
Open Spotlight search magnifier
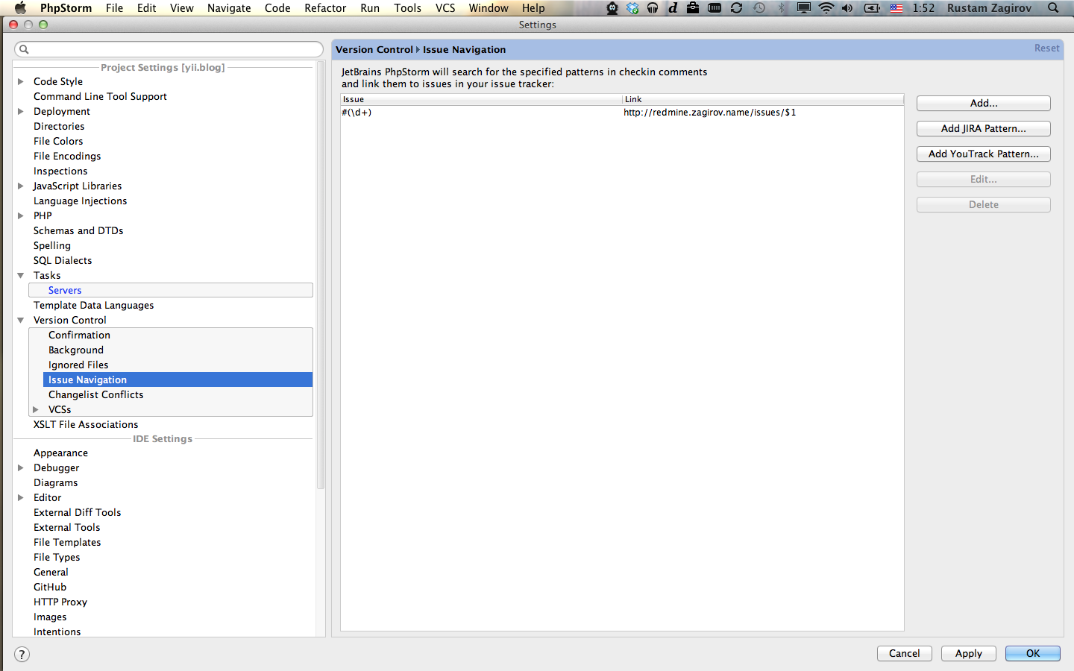[x=1053, y=8]
